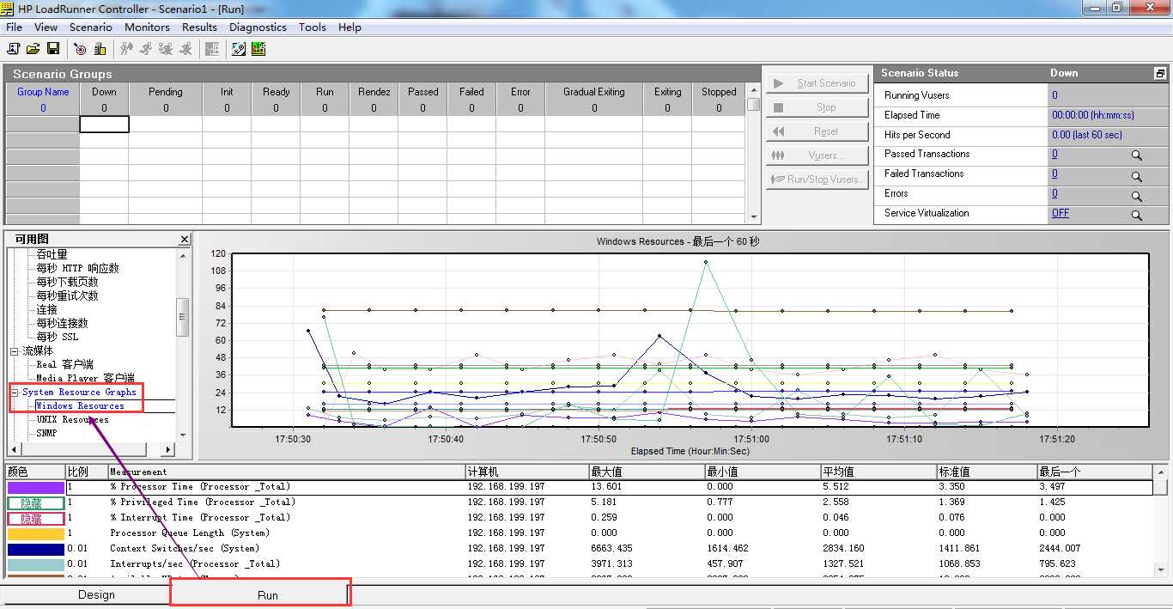Click the third grayed running-man icon
1173x609 pixels.
166,49
